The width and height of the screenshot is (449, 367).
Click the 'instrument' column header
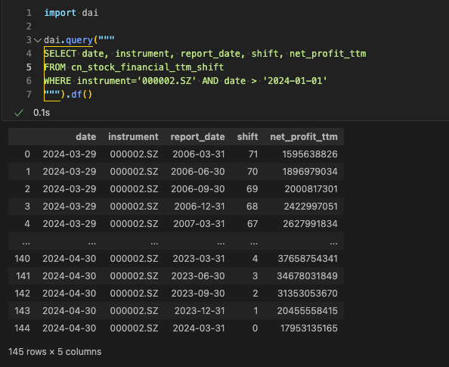(x=133, y=137)
